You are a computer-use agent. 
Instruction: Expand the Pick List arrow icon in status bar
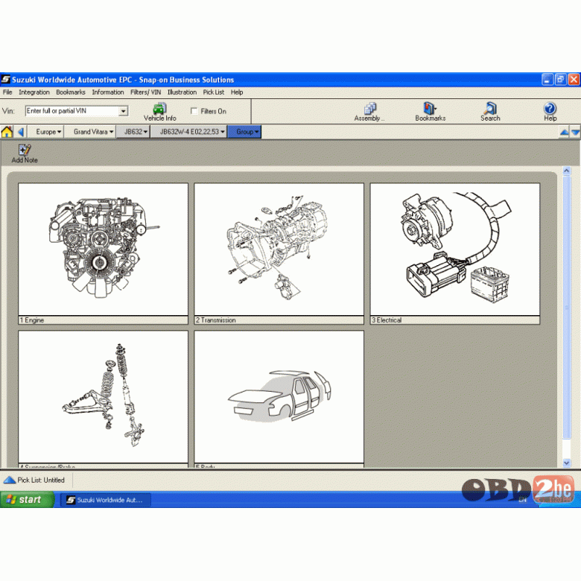coord(9,480)
